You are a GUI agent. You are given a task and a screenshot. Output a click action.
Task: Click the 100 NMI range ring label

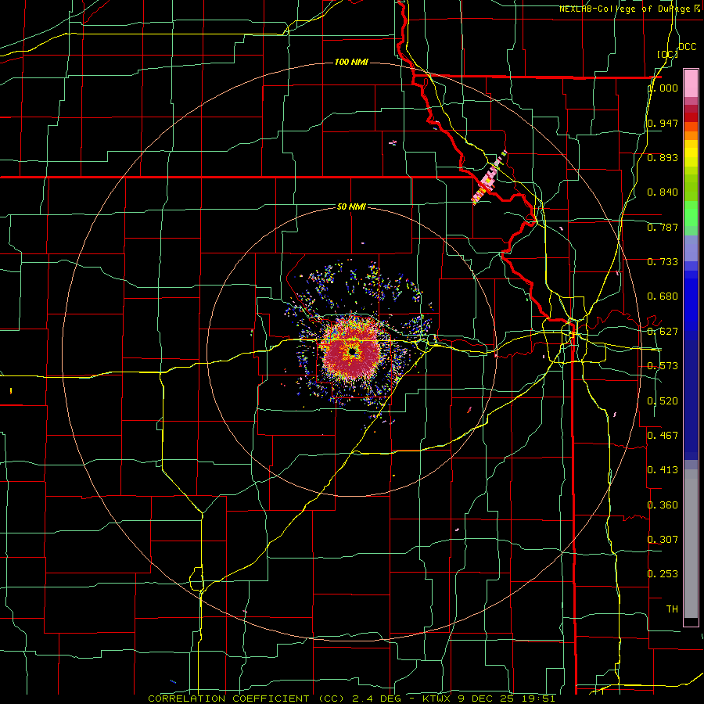pos(351,62)
